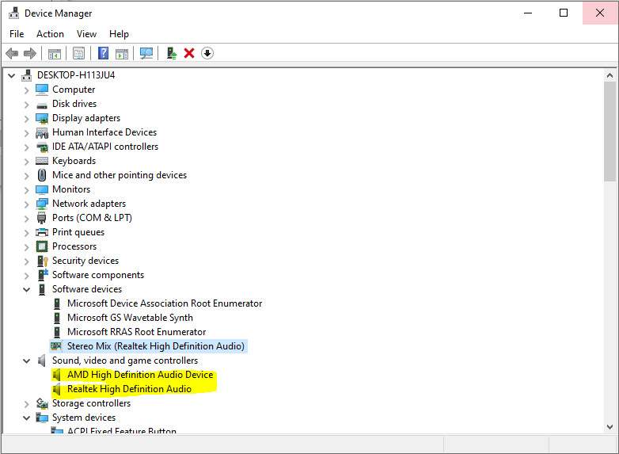Viewport: 619px width, 454px height.
Task: Click the Disk drives category icon
Action: [42, 105]
